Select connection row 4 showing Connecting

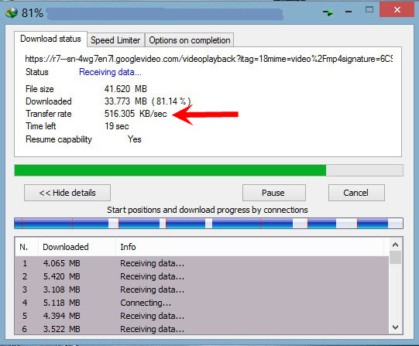[201, 303]
